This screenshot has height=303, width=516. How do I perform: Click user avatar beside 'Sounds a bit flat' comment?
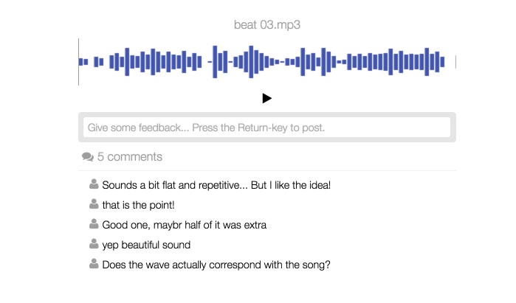[x=94, y=184]
